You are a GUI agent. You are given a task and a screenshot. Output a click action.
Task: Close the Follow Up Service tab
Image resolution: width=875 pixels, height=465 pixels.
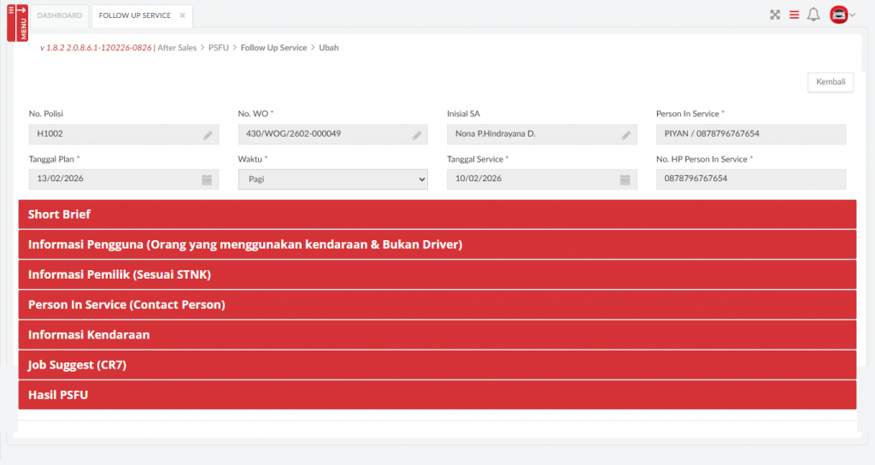click(182, 15)
